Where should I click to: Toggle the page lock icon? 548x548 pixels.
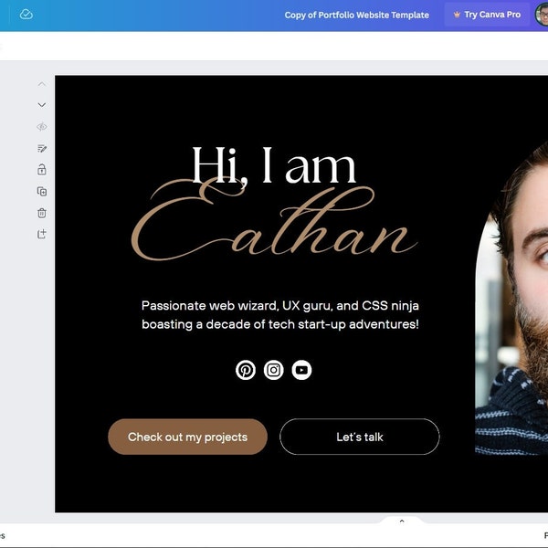(x=42, y=170)
